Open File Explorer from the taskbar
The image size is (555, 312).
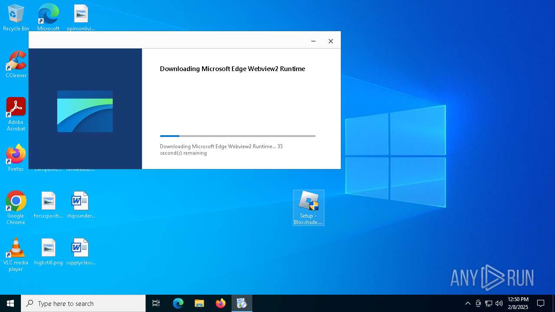point(199,303)
